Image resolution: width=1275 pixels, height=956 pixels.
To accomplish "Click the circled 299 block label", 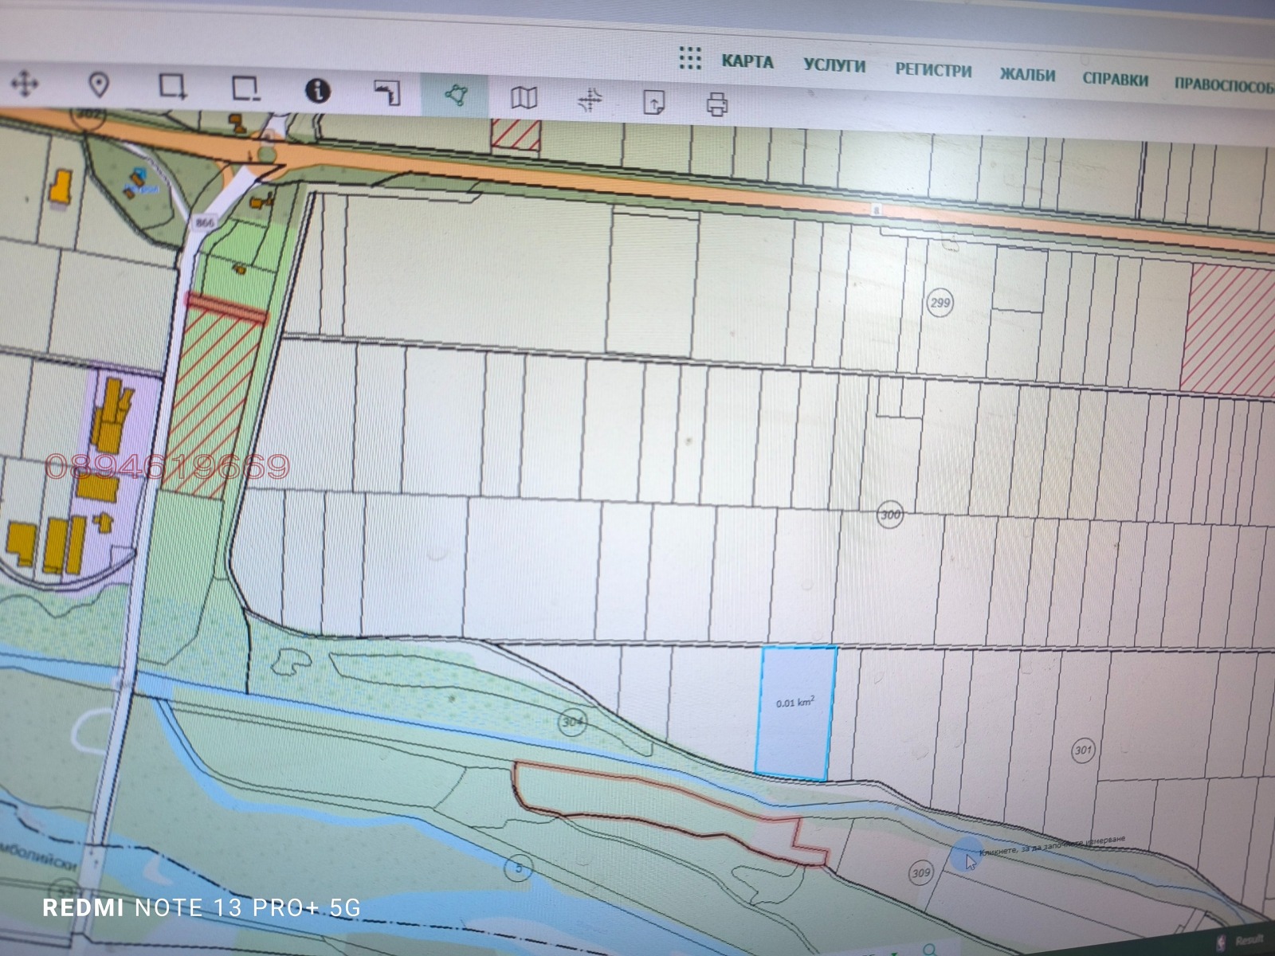I will point(940,303).
